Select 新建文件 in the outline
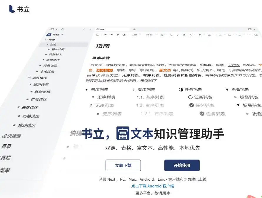This screenshot has height=198, width=262. (53, 60)
